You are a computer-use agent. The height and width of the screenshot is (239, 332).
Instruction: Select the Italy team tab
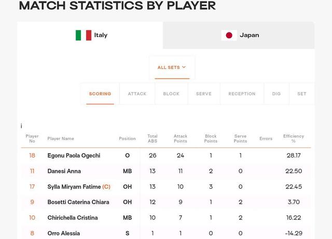pos(90,35)
